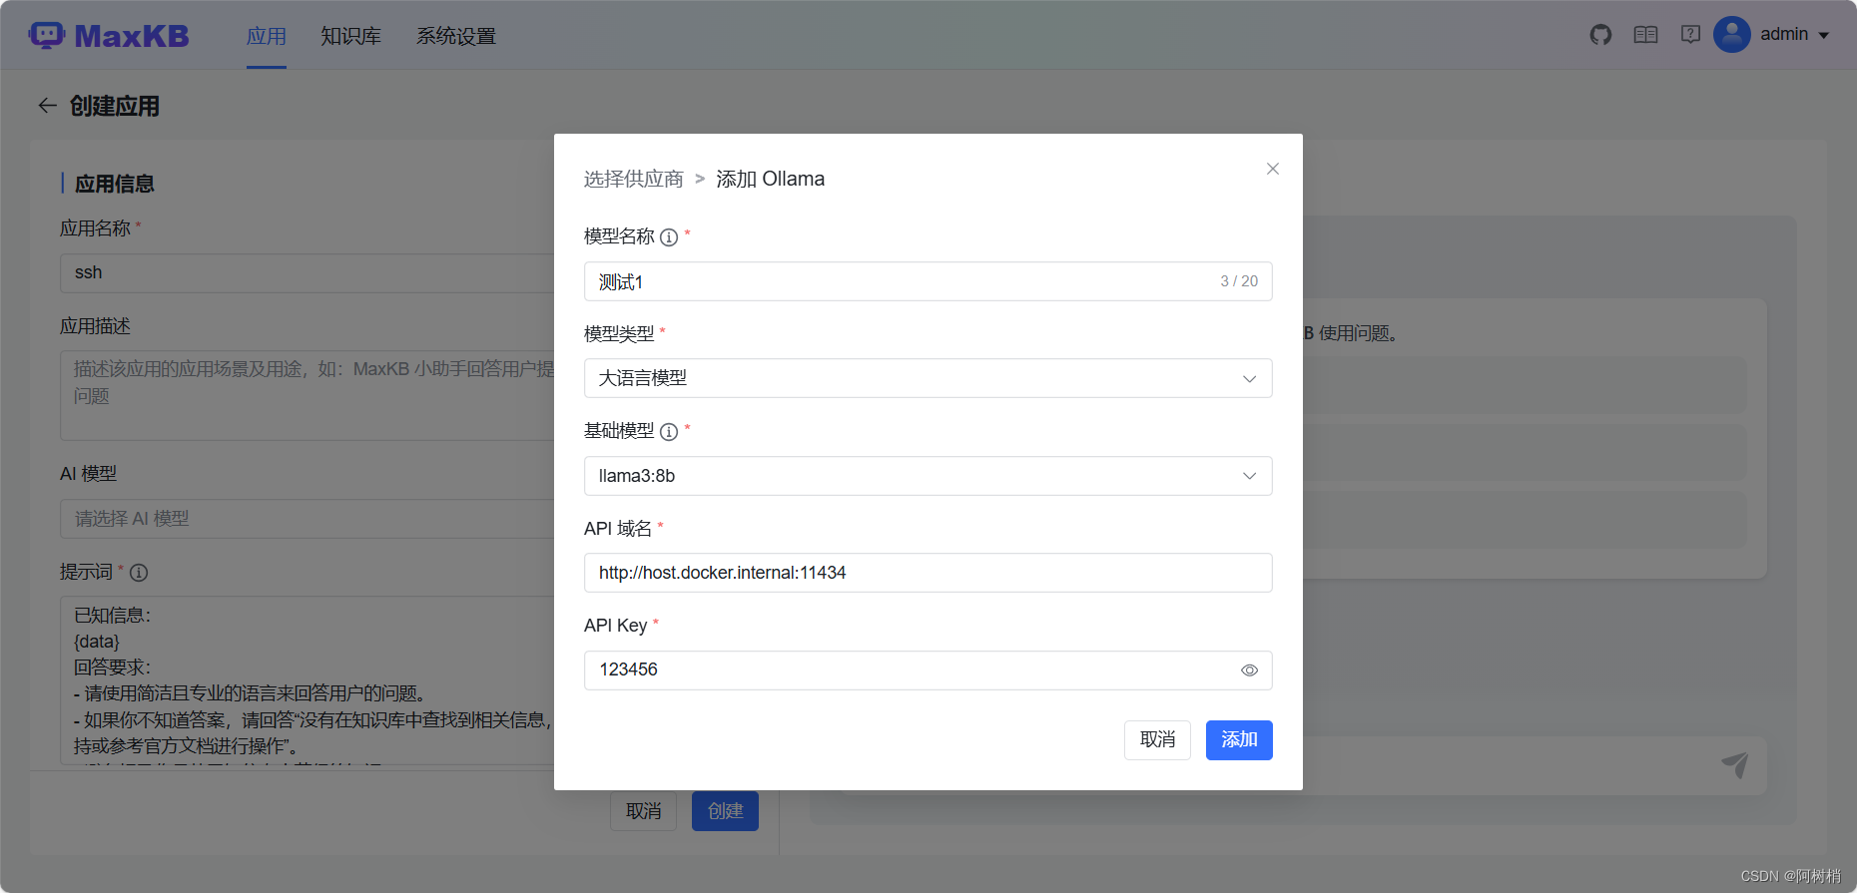This screenshot has height=893, width=1857.
Task: Switch to the 系统设置 tab
Action: 456,36
